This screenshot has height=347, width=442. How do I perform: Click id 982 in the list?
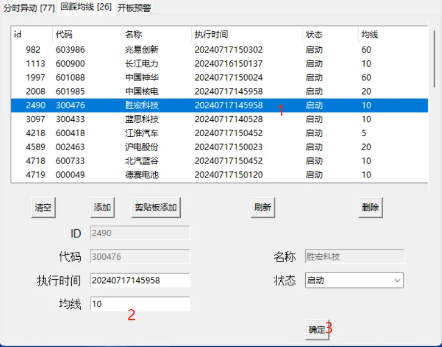tap(33, 49)
